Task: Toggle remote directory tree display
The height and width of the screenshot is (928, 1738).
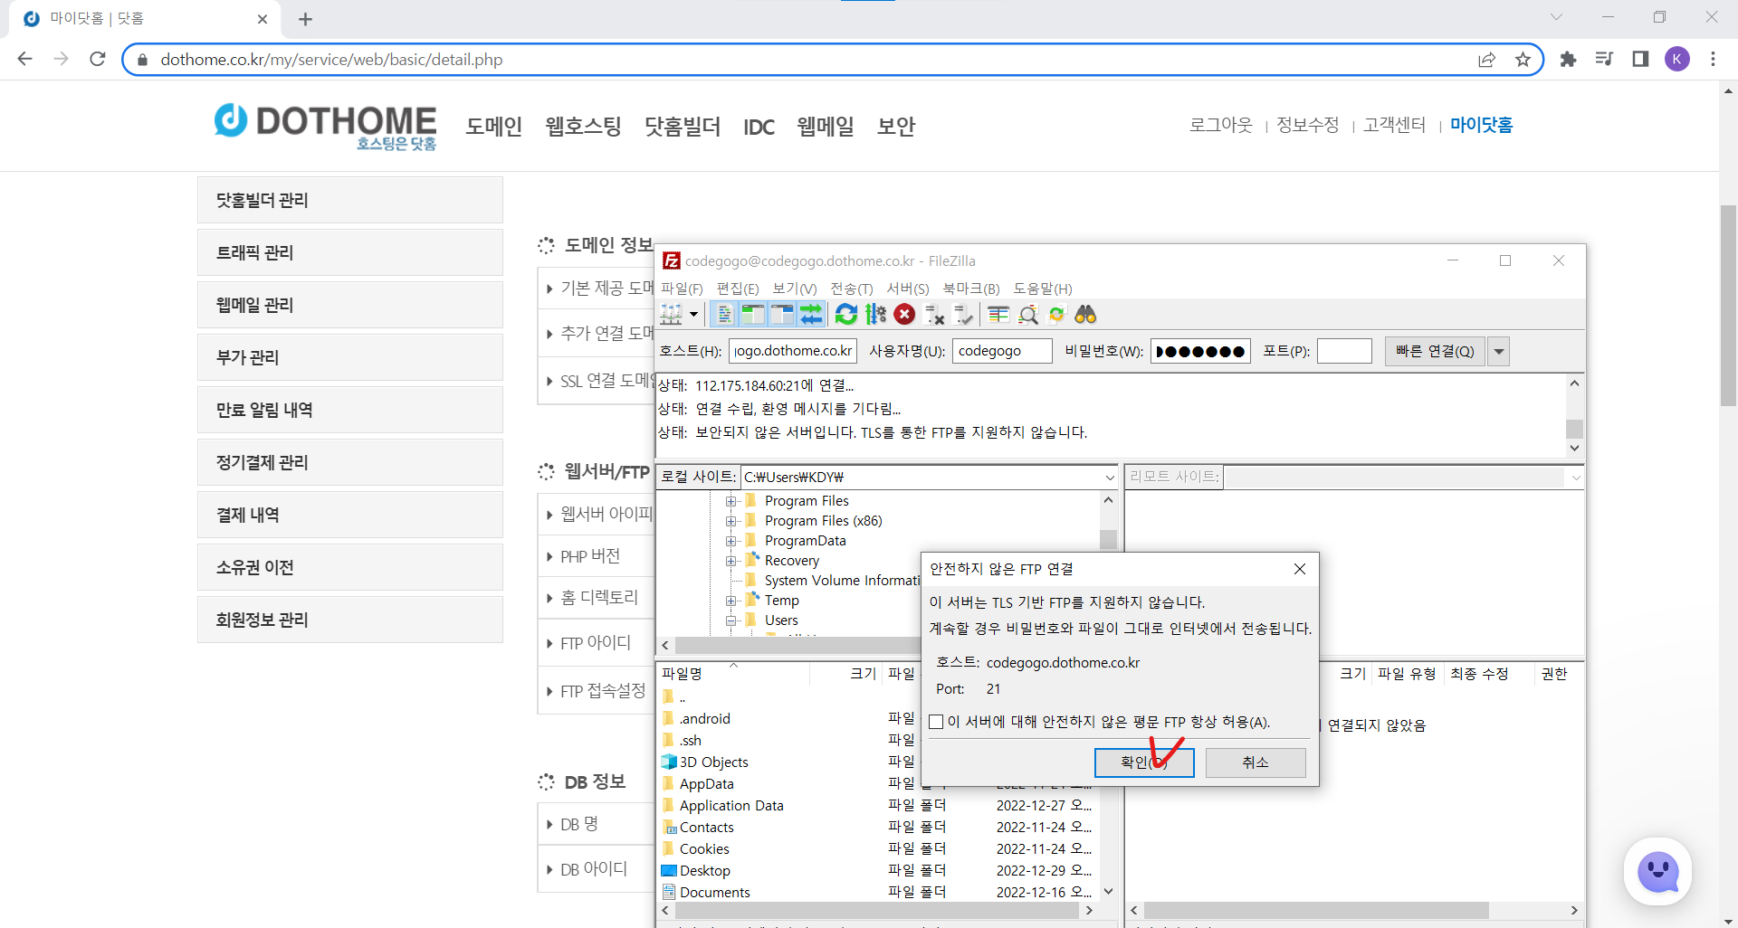Action: tap(782, 315)
